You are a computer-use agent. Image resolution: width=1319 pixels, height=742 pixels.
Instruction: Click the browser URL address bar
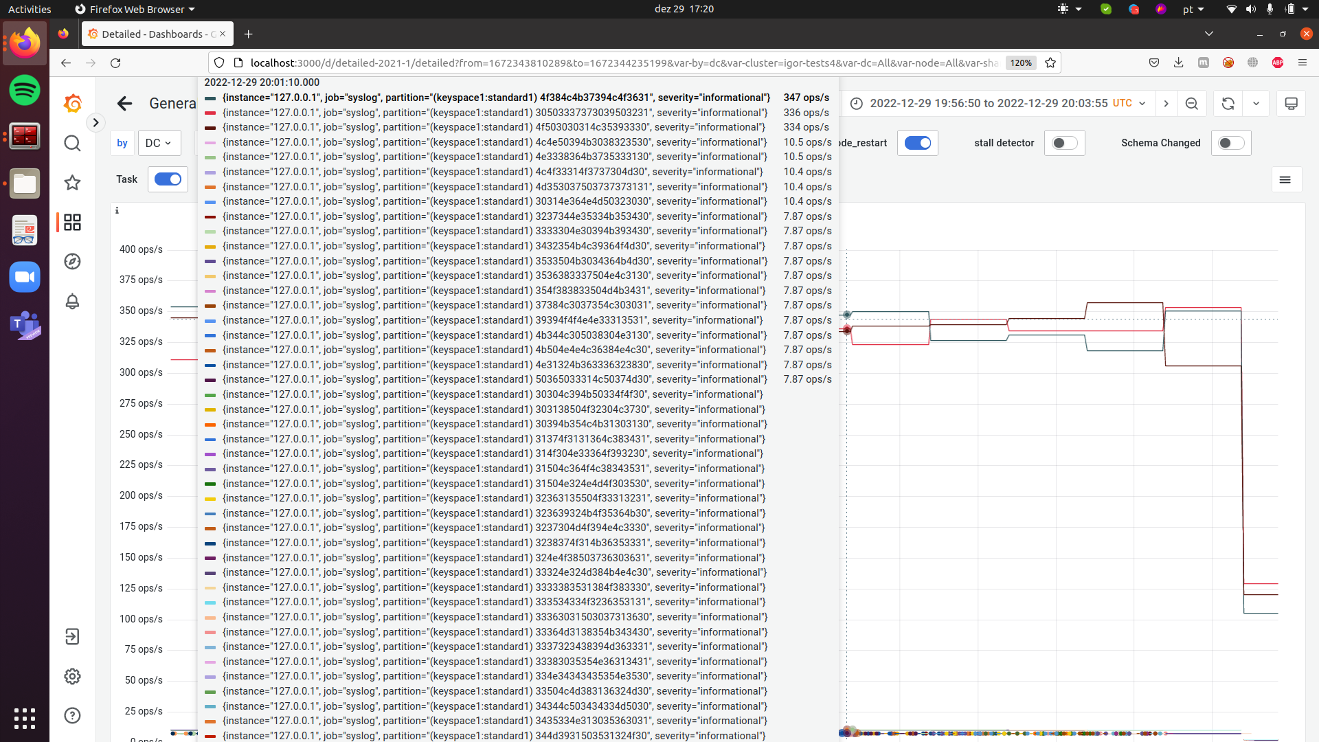pos(618,63)
